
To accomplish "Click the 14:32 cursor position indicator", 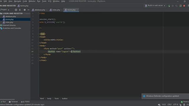I will tap(164, 105).
